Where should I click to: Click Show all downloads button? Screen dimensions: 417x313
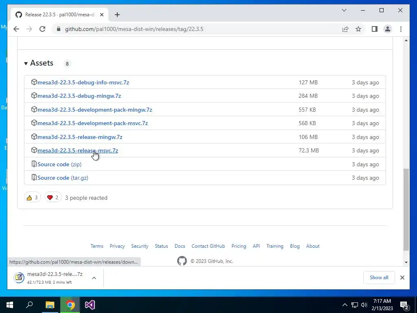(379, 278)
